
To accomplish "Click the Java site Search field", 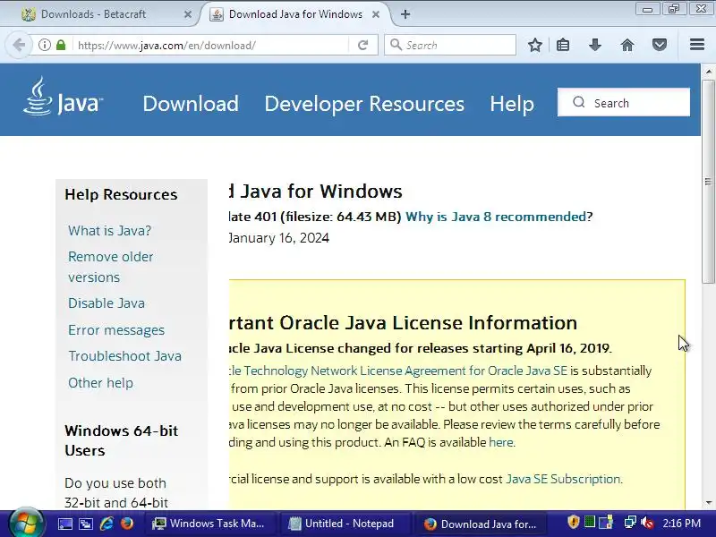I will (x=624, y=102).
